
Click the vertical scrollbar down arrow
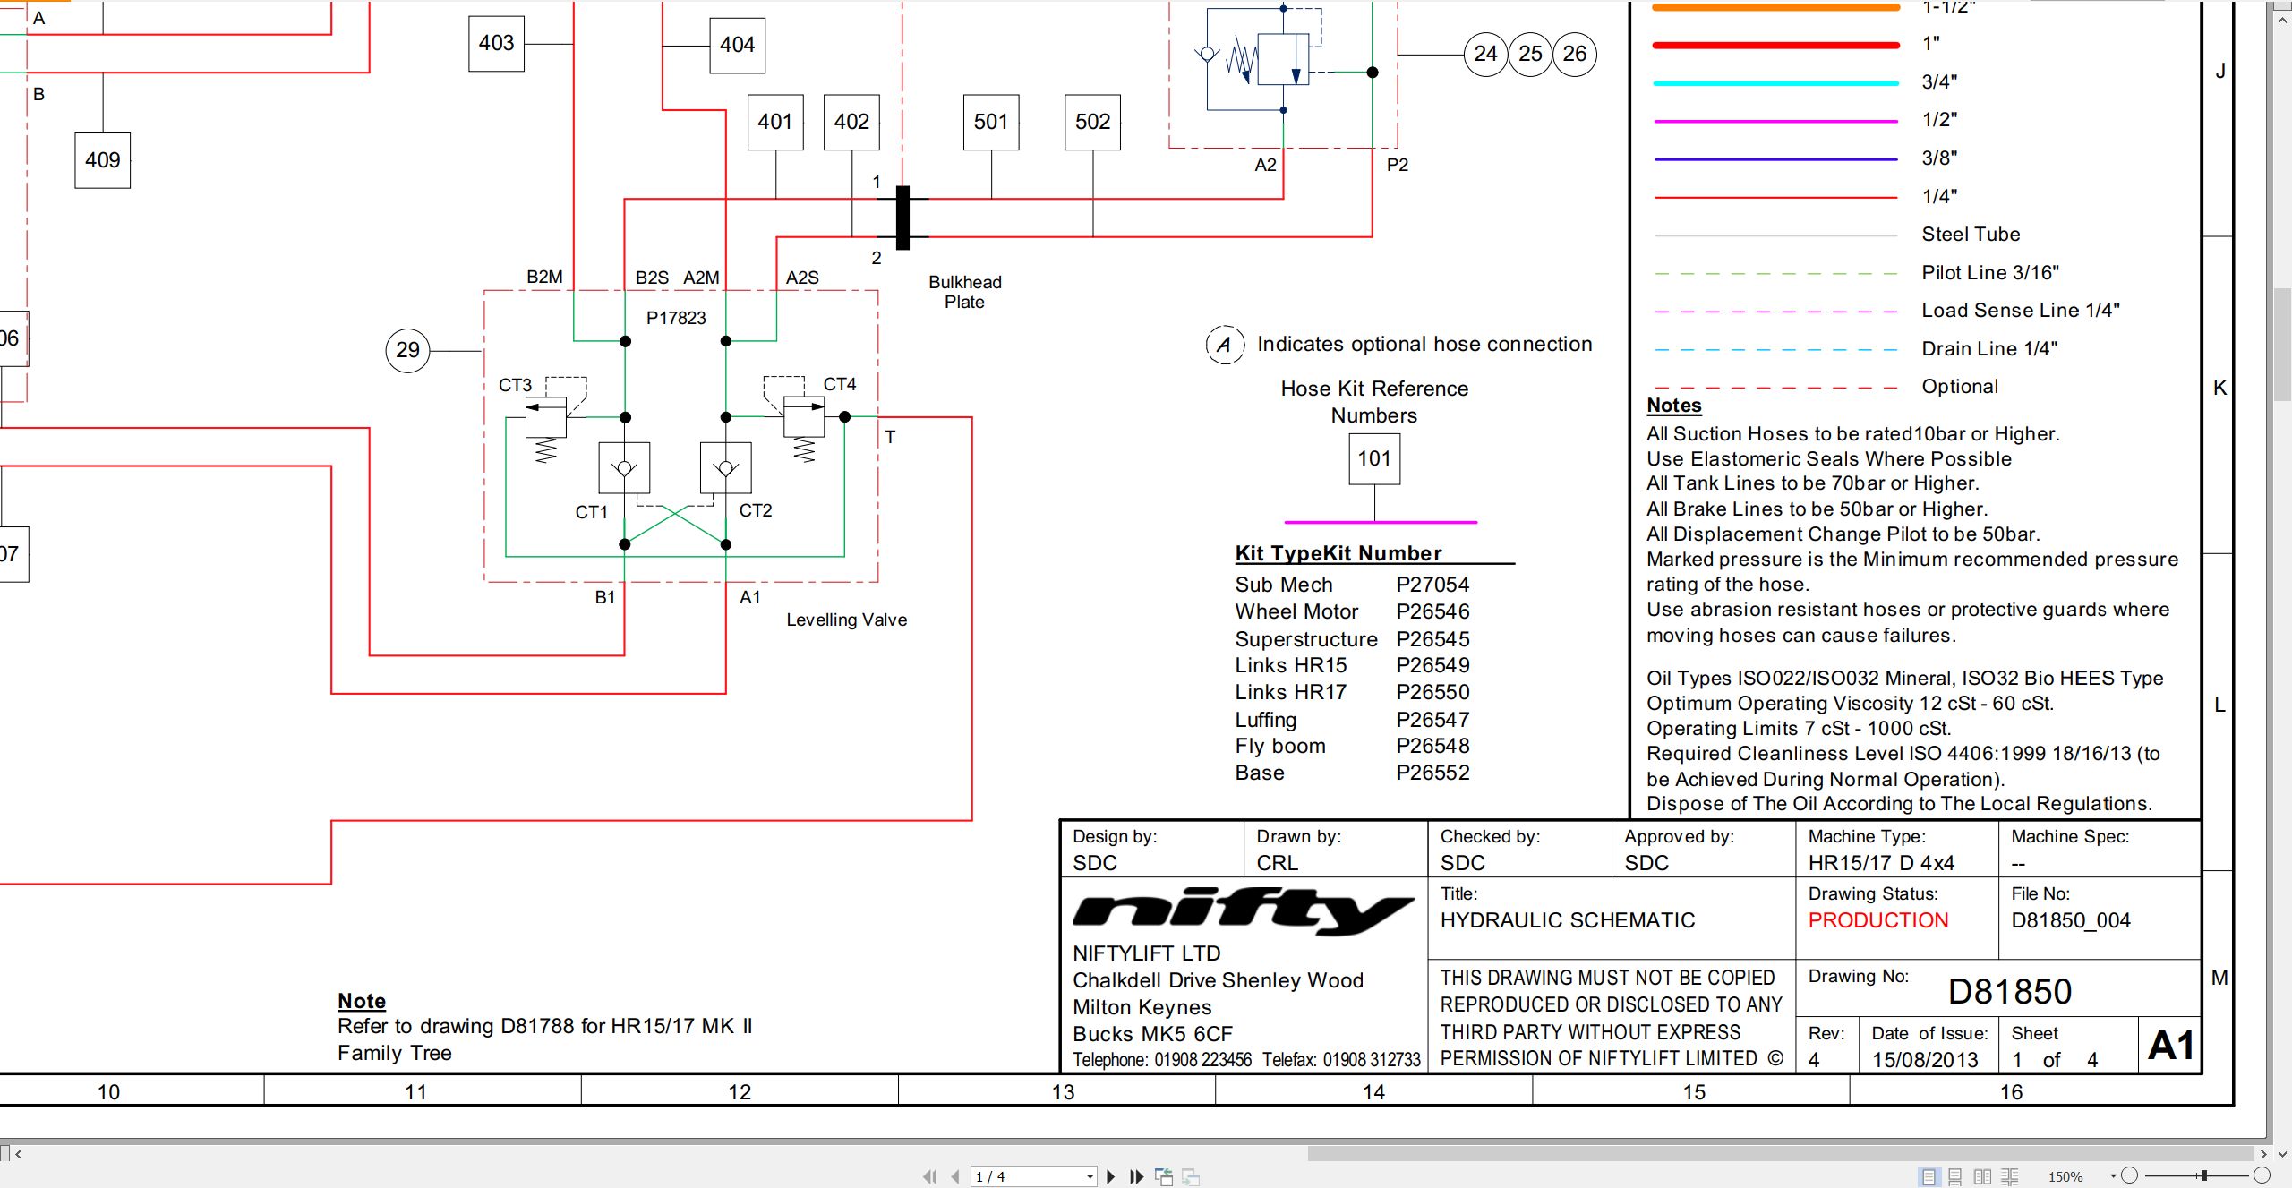[2282, 1155]
